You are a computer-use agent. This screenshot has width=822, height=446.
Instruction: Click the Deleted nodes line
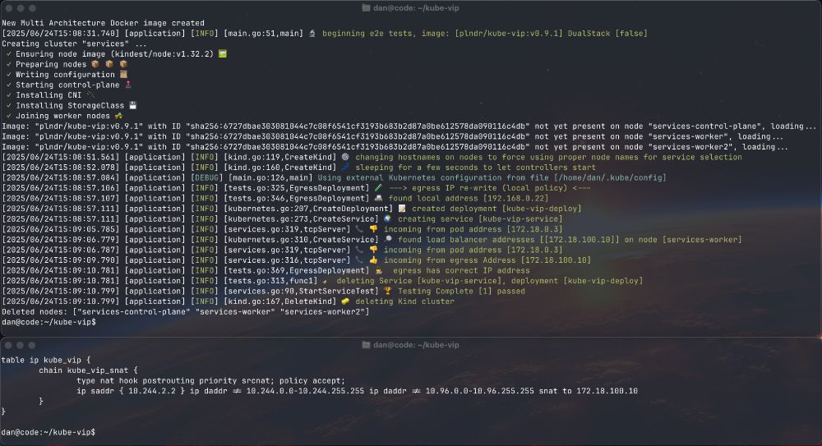pyautogui.click(x=186, y=312)
